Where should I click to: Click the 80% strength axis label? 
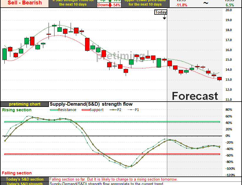coord(229,110)
